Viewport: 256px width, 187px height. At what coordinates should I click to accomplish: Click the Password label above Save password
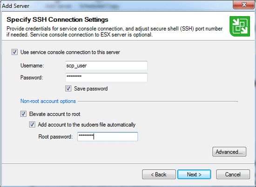point(32,77)
